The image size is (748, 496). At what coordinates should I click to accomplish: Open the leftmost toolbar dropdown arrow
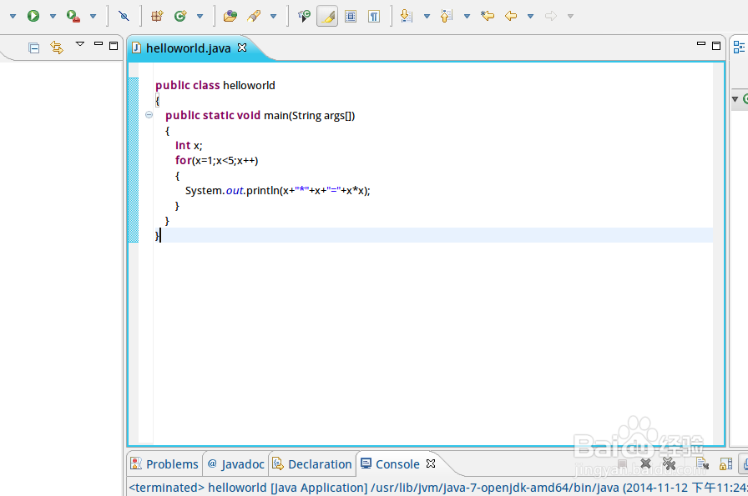coord(13,16)
